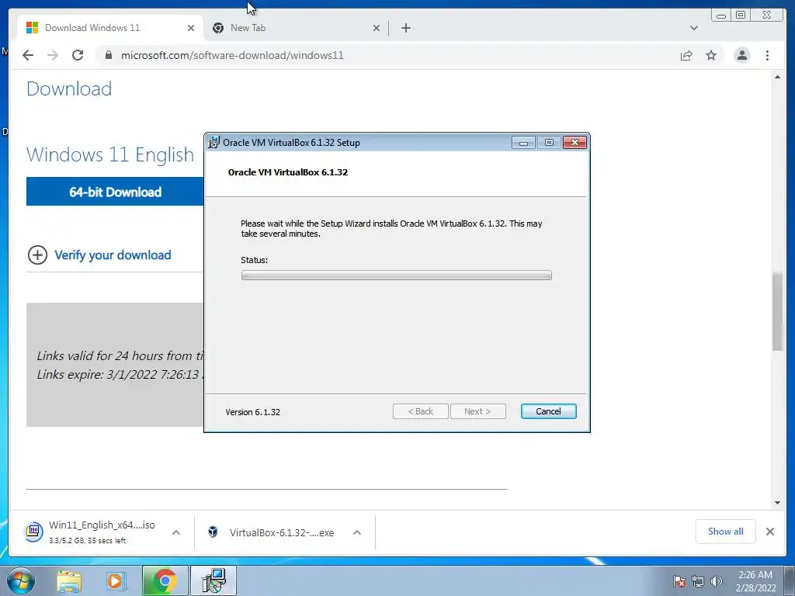Share this page via share icon

click(x=686, y=55)
